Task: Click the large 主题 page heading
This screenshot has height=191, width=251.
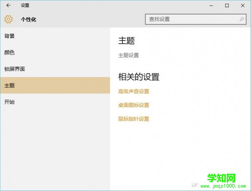Action: click(126, 41)
